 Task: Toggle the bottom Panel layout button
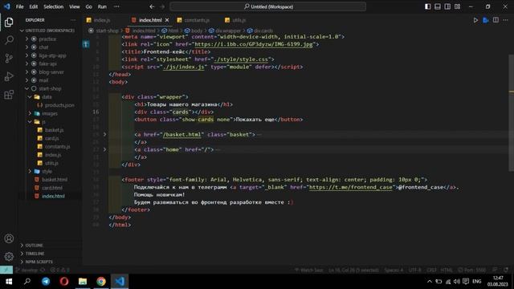[437, 6]
